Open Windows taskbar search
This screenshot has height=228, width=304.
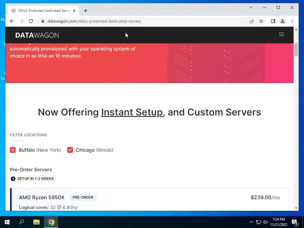coord(21,222)
